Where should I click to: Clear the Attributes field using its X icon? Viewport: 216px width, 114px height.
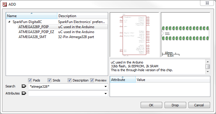[x=24, y=93]
